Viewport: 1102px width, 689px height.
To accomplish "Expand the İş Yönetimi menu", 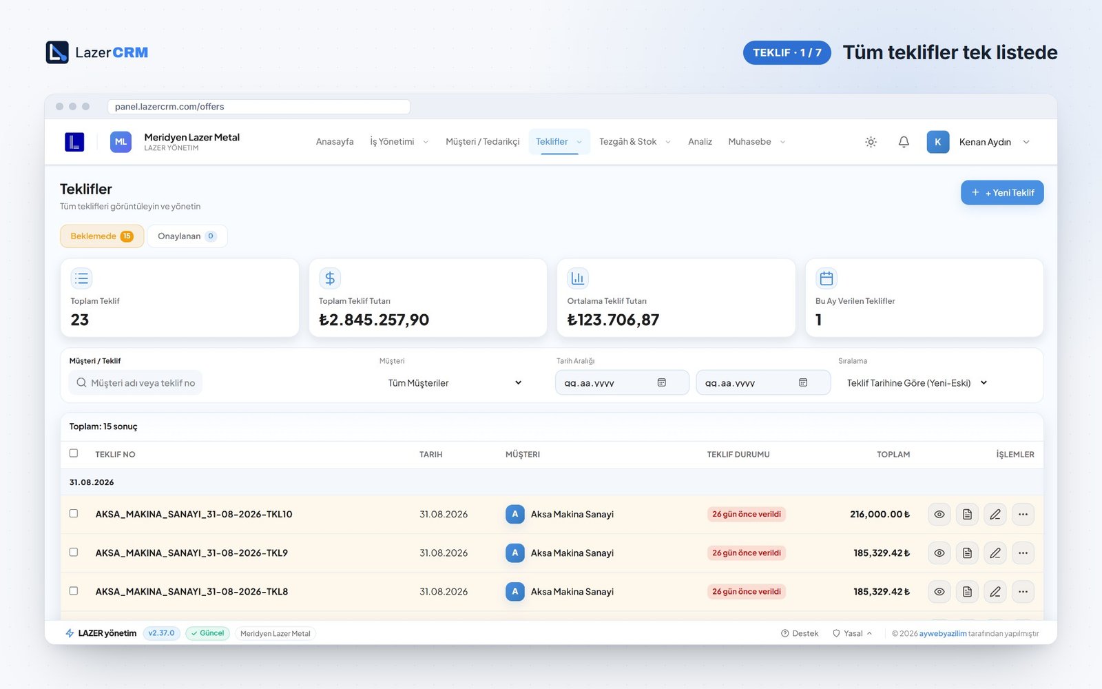I will click(399, 142).
